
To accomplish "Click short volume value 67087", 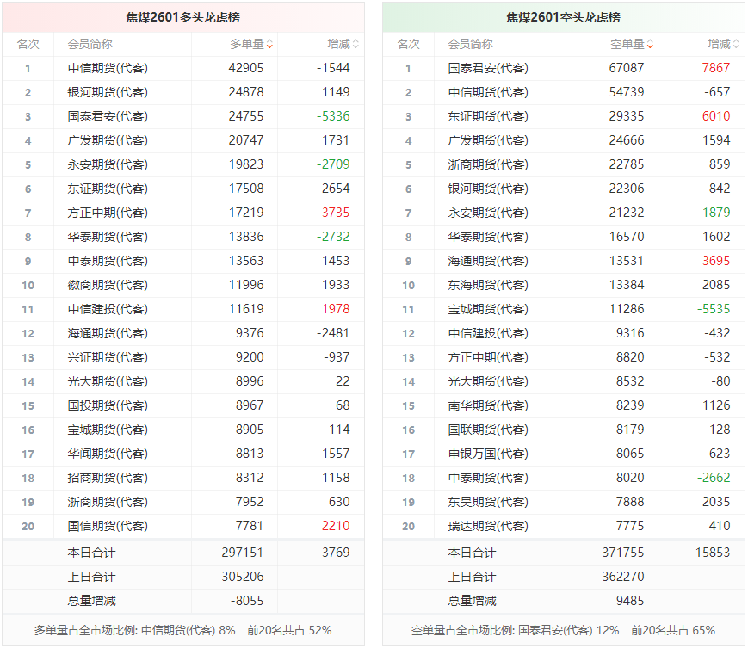I will (x=627, y=68).
